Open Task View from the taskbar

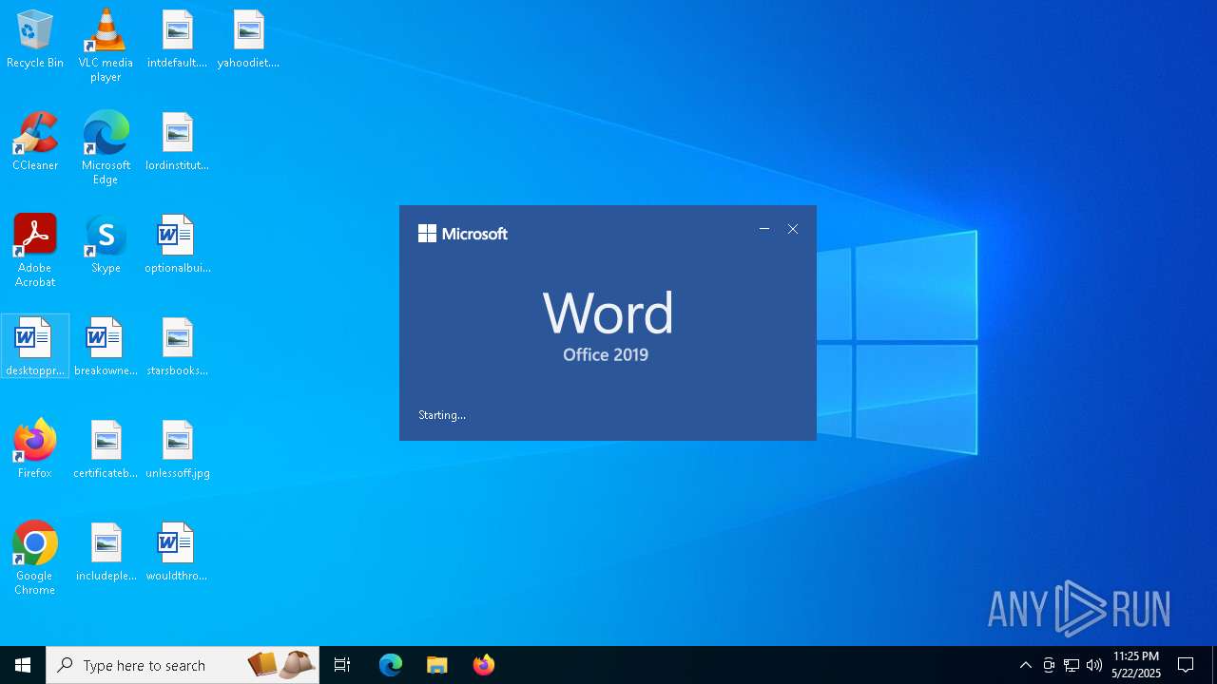click(x=342, y=665)
